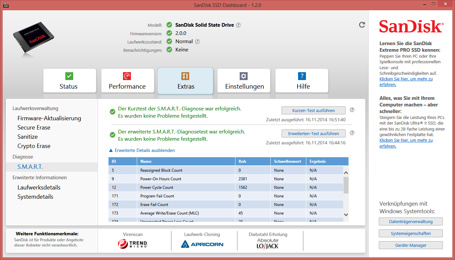
Task: Select the Reassigned Block Count row
Action: click(x=226, y=170)
